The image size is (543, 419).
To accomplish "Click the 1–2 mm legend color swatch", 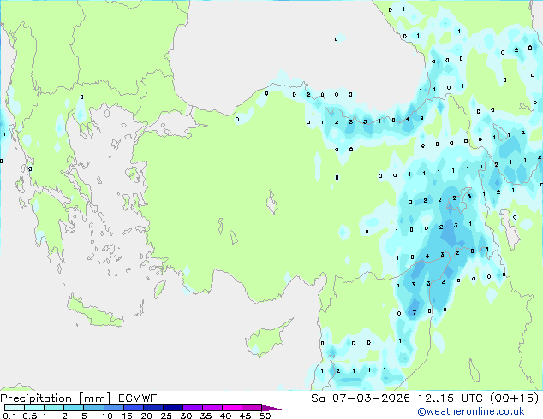I will 54,408.
